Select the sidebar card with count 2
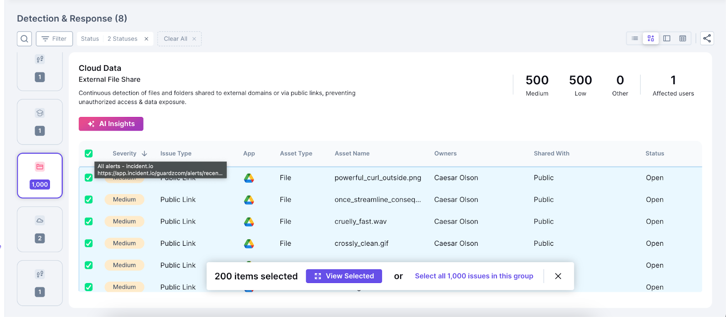 (40, 229)
